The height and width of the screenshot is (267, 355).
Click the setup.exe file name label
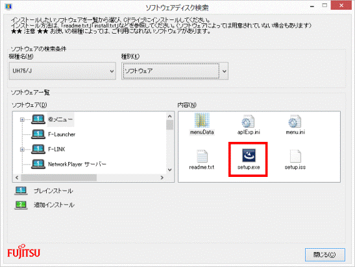[249, 167]
